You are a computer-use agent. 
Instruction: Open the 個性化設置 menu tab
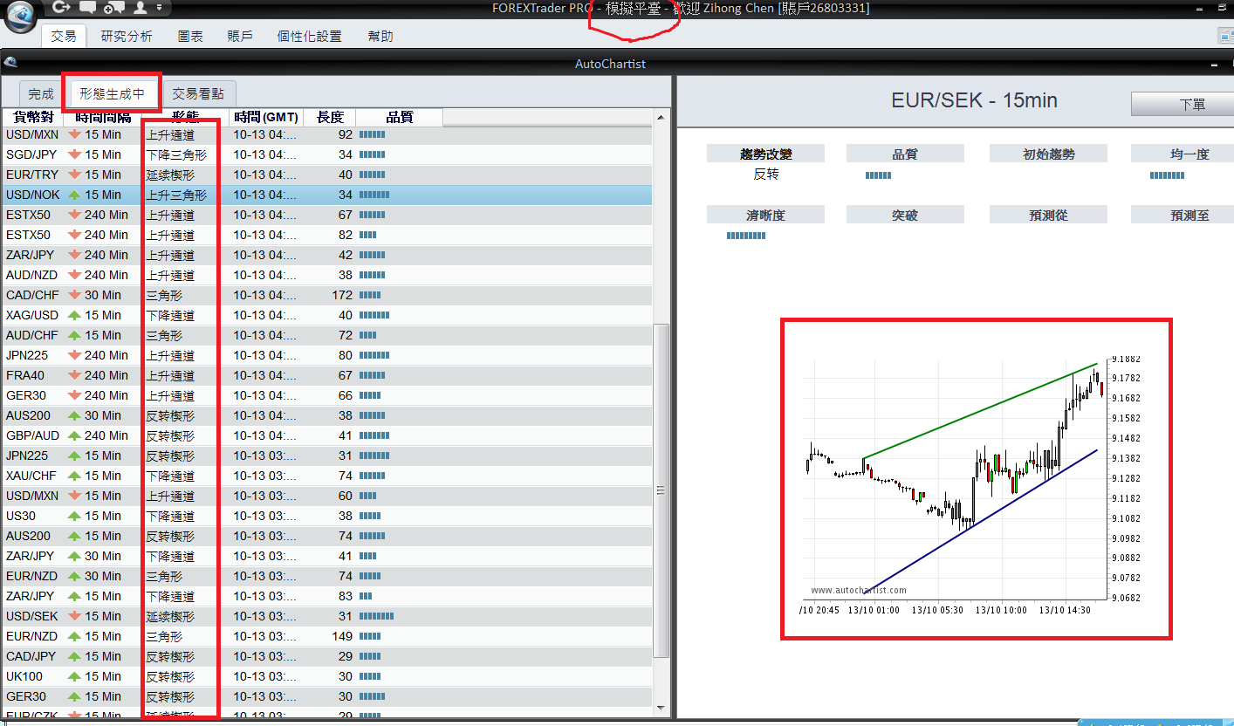(310, 36)
